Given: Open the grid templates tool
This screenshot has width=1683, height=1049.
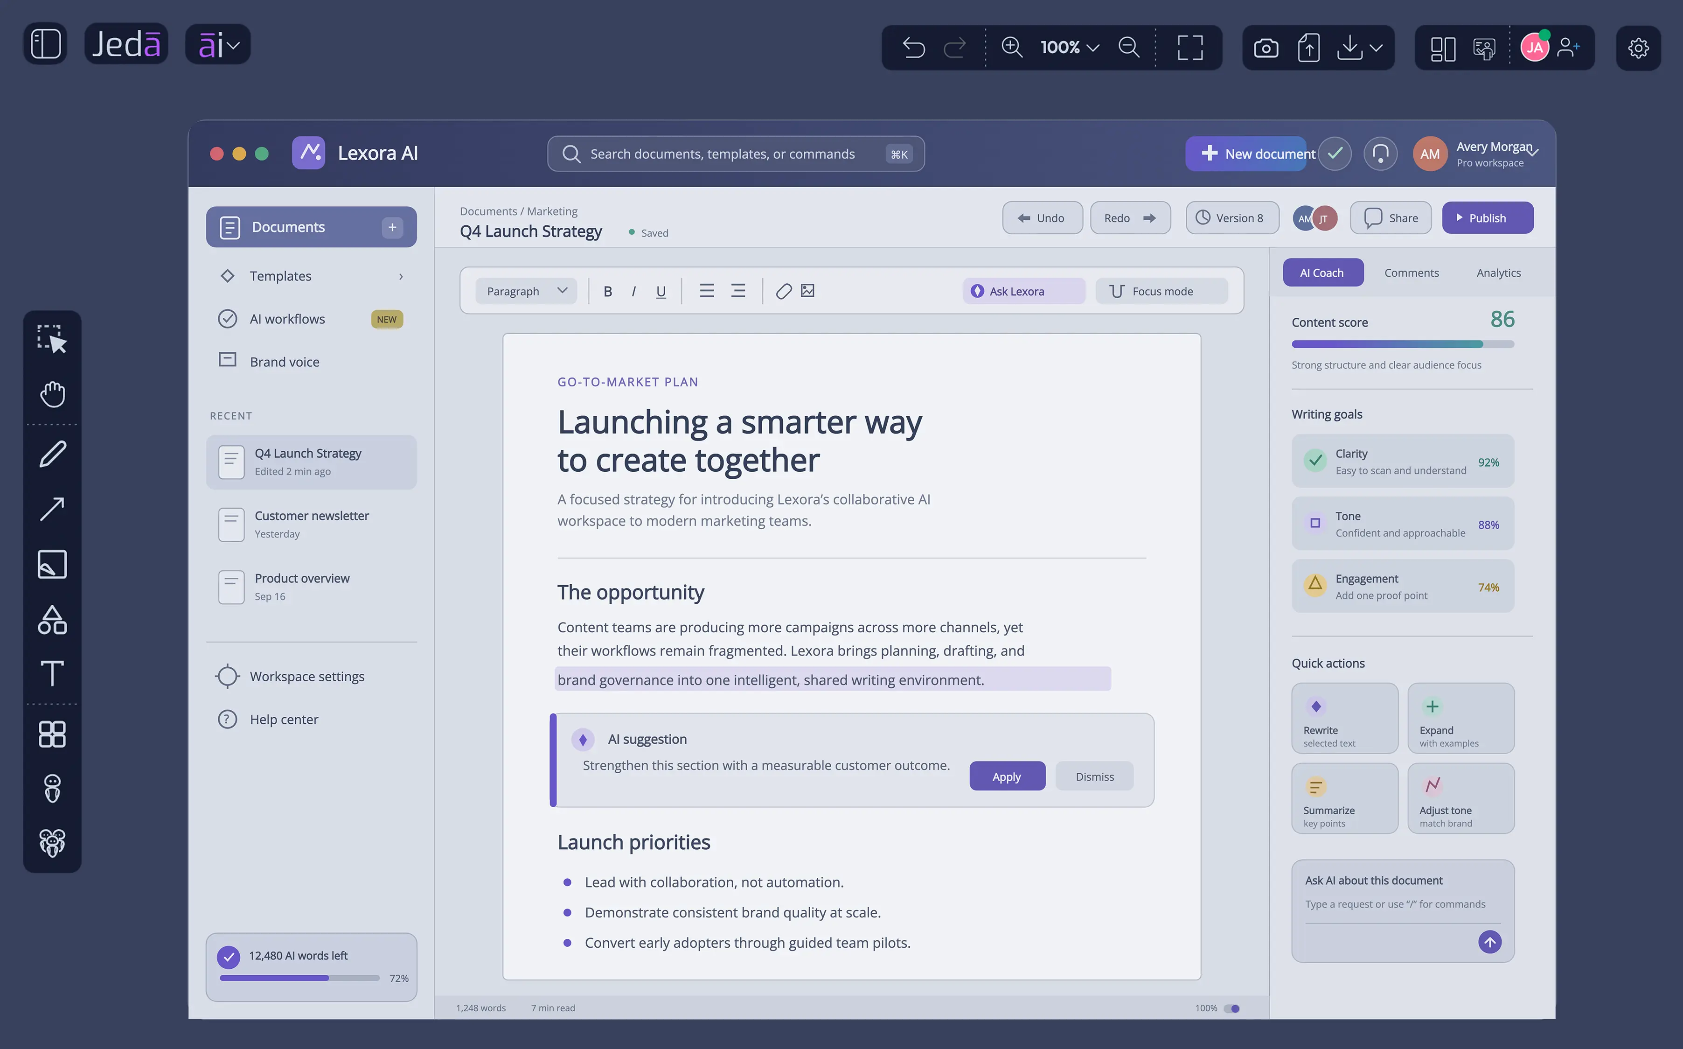Looking at the screenshot, I should (52, 734).
